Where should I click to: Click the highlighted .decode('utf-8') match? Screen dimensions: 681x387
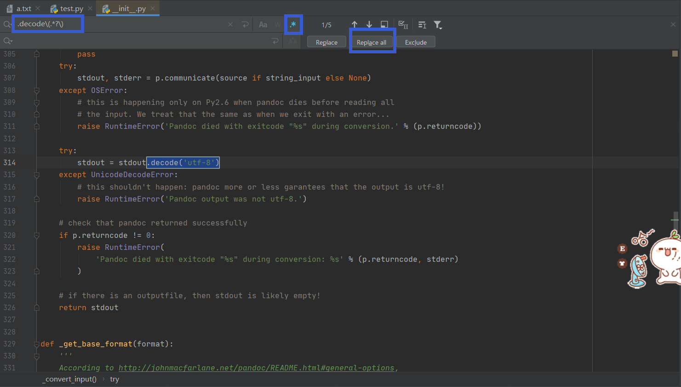click(x=183, y=162)
